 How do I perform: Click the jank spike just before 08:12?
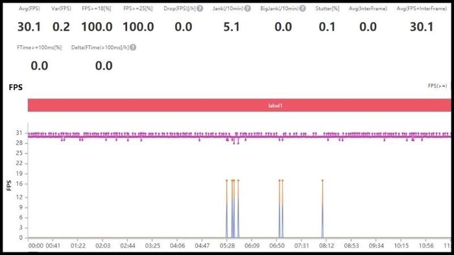coord(322,208)
